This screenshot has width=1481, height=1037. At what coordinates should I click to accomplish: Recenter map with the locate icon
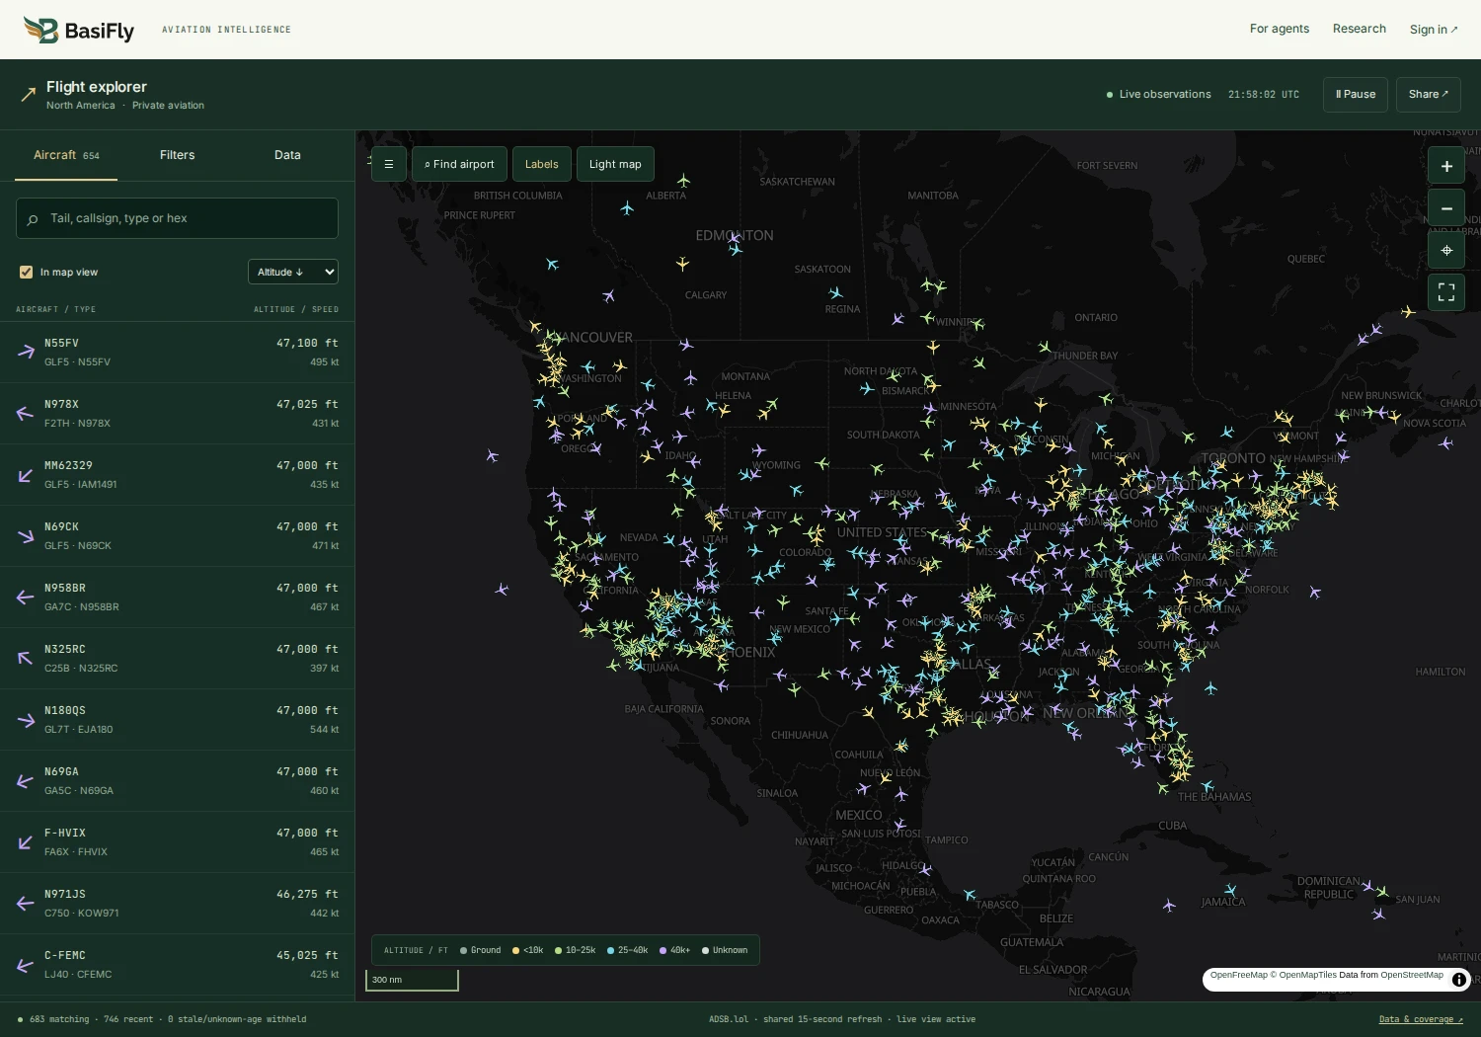[1446, 250]
